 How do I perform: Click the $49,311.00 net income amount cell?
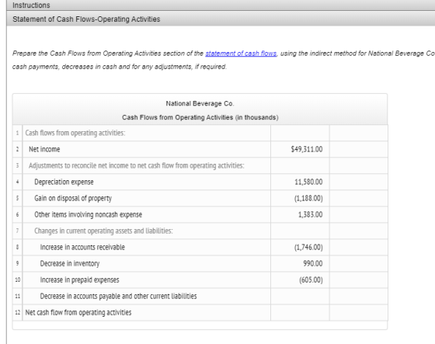[300, 149]
